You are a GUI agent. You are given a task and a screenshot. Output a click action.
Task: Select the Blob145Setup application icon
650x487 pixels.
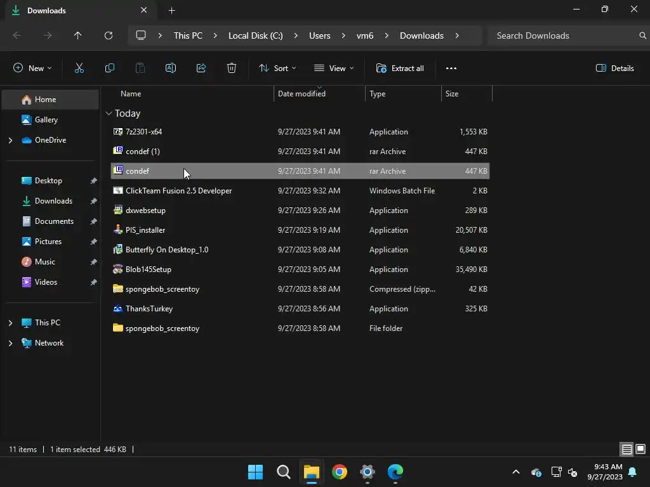[x=117, y=269]
